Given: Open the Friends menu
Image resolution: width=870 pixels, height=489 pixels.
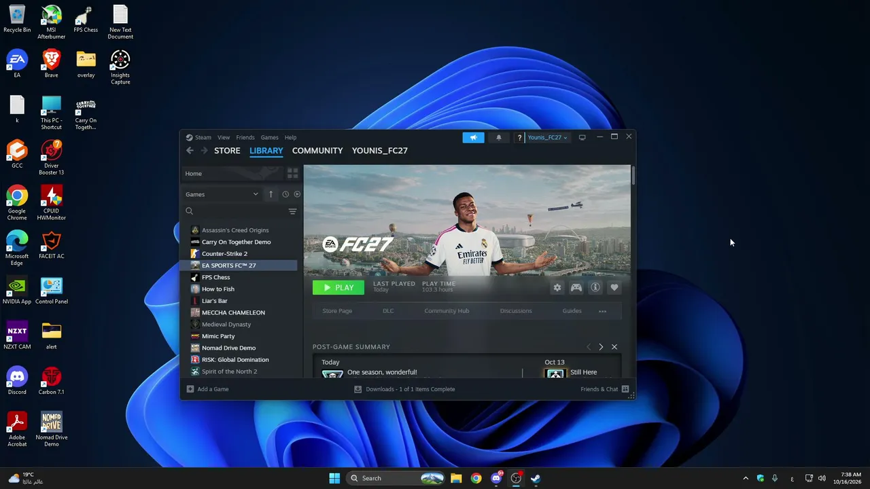Looking at the screenshot, I should (x=245, y=137).
